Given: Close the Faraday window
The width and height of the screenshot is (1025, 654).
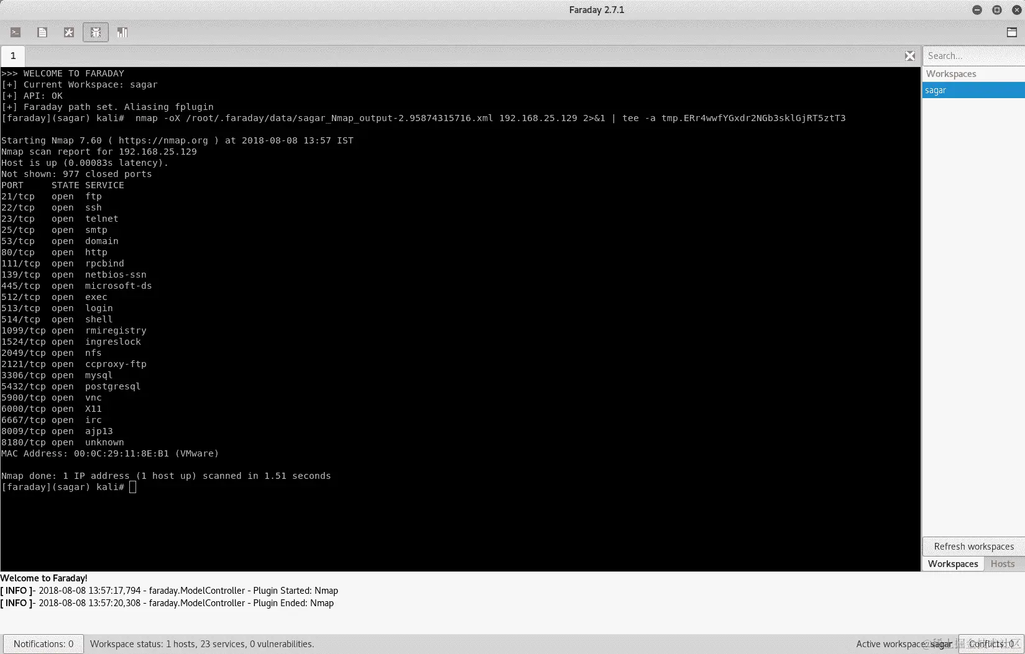Looking at the screenshot, I should click(x=1017, y=10).
